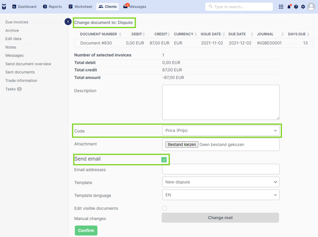Open the user profile avatar
Image resolution: width=318 pixels, height=237 pixels.
click(x=311, y=7)
